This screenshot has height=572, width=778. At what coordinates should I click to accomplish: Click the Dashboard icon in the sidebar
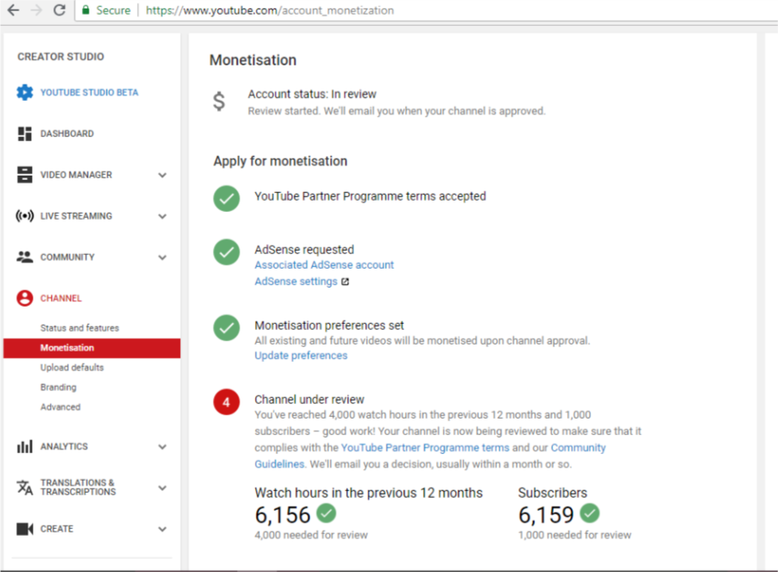click(25, 134)
